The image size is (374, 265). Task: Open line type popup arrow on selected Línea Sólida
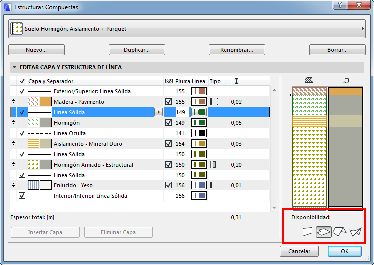(x=158, y=112)
